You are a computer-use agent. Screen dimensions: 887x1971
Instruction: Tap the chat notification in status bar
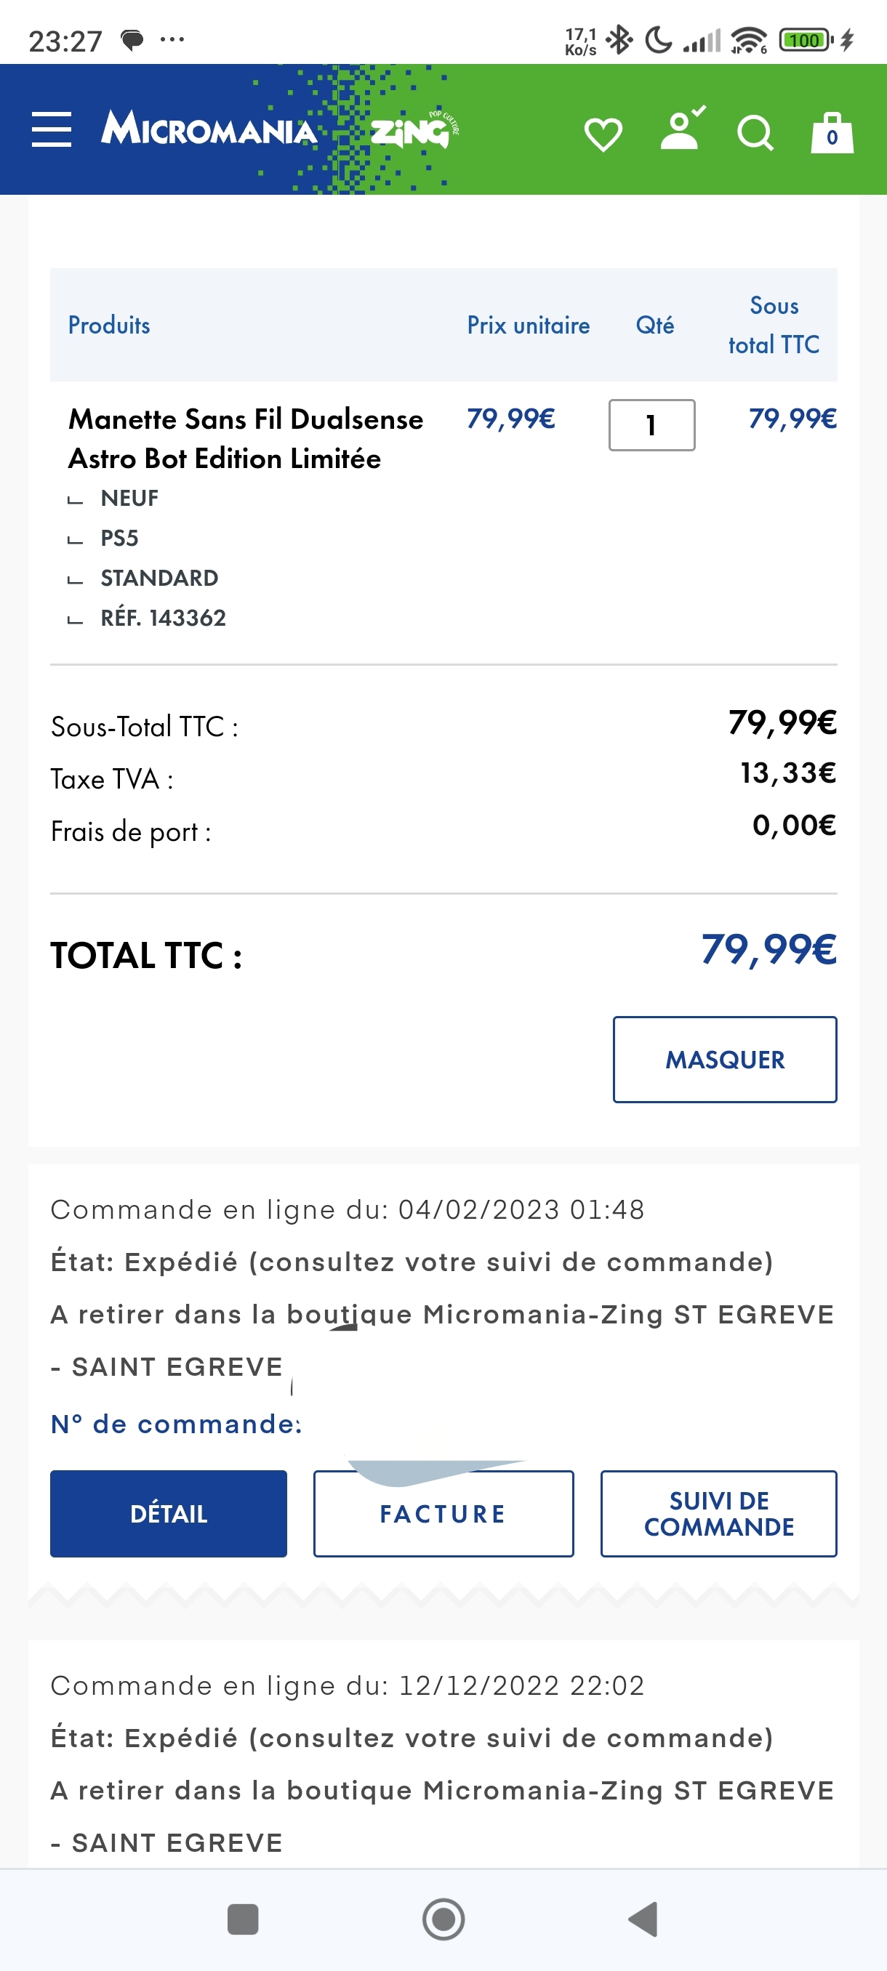132,40
